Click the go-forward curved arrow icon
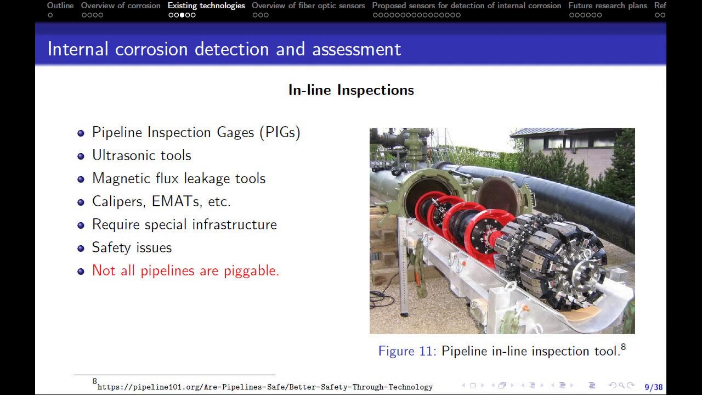The width and height of the screenshot is (702, 395). coord(631,385)
